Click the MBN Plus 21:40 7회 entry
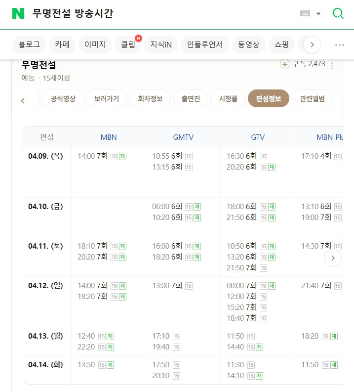 [x=321, y=286]
